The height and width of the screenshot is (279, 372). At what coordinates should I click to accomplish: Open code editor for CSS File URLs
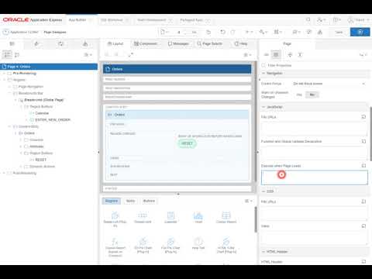(363, 201)
